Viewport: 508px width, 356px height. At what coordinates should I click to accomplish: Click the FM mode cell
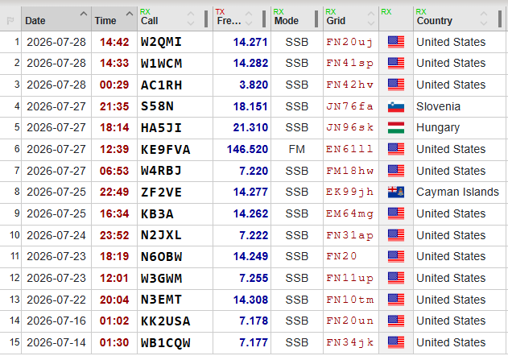297,149
